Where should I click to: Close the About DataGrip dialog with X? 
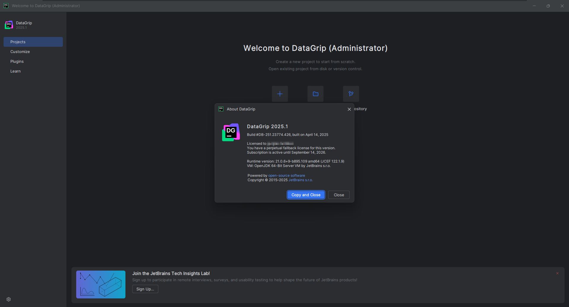click(x=349, y=109)
